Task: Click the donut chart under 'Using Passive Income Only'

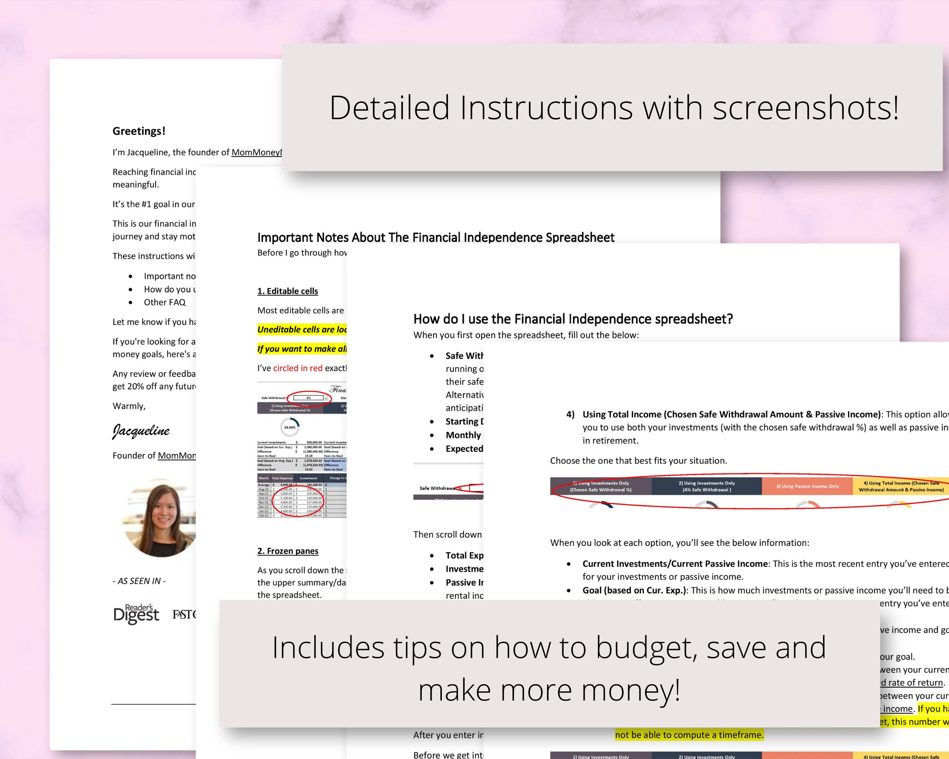Action: [x=808, y=505]
